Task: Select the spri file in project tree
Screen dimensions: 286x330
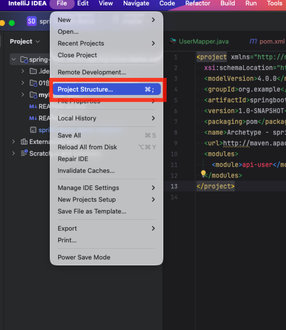Action: (x=40, y=130)
